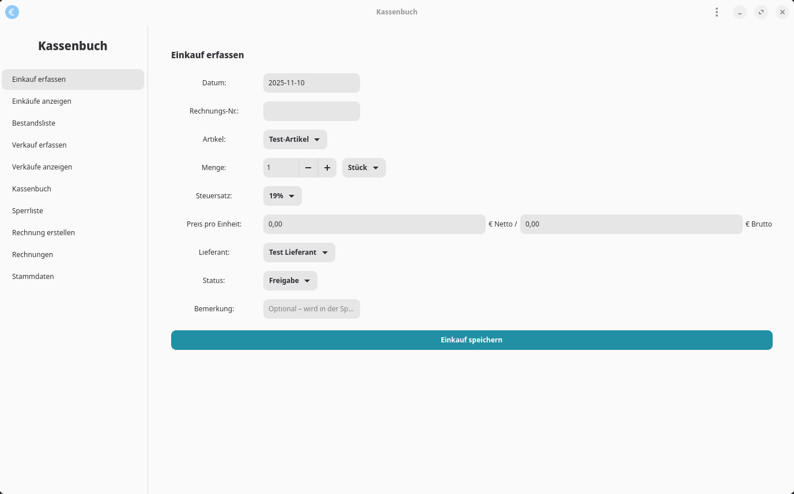Open the Status Freigabe dropdown

[x=290, y=281]
